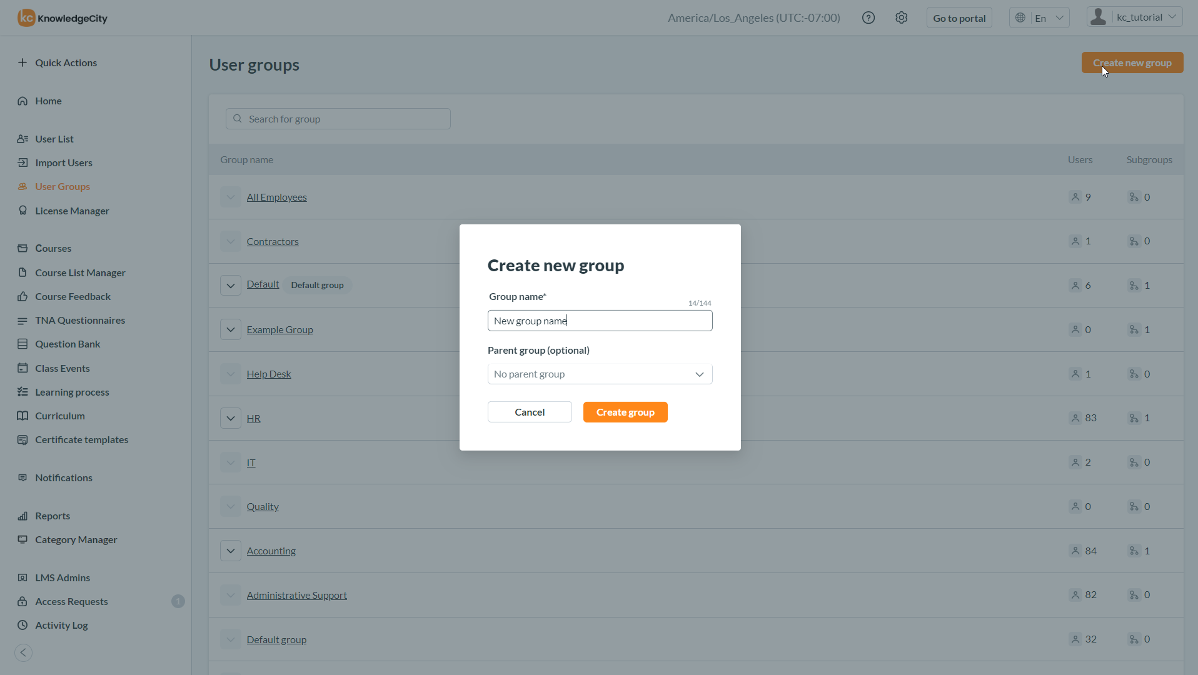Cancel the Create new group dialog
This screenshot has height=675, width=1198.
click(529, 412)
